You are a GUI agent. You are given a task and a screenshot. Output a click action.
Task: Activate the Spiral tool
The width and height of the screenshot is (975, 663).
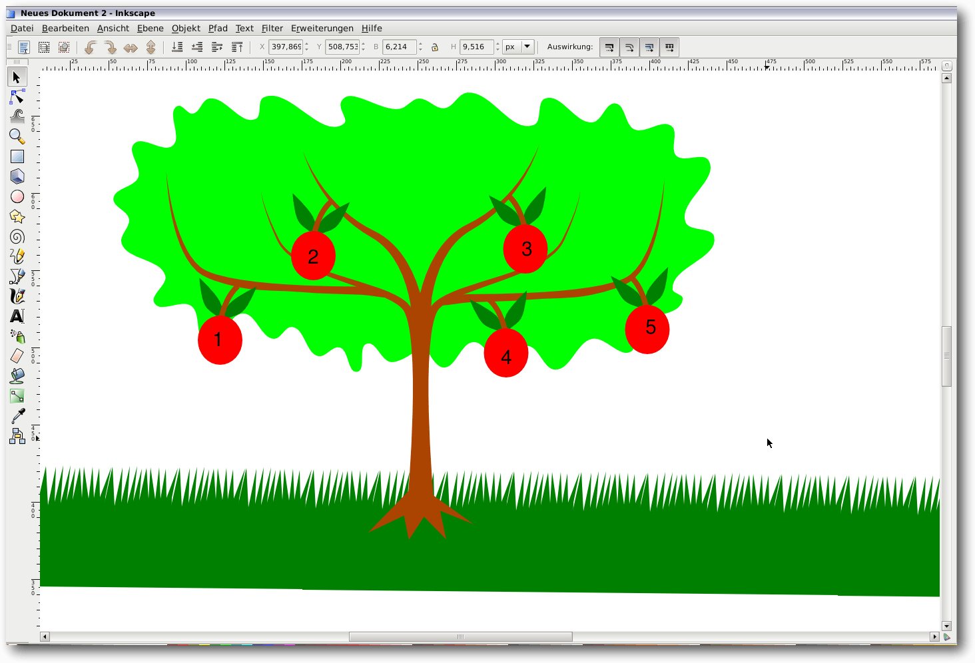[17, 236]
